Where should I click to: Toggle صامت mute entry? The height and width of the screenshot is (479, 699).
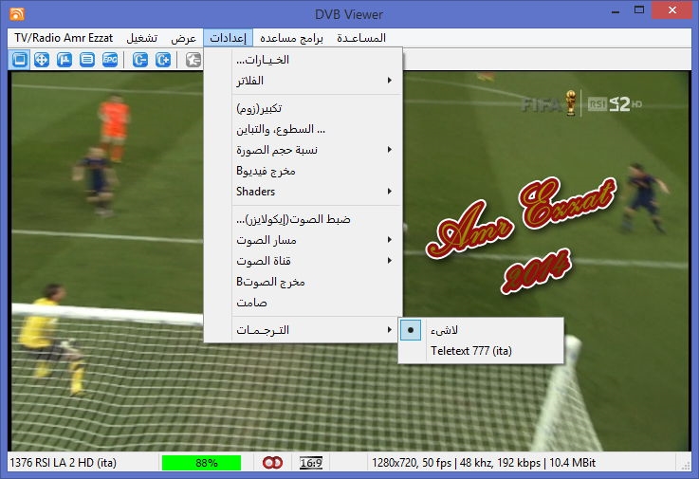(304, 303)
